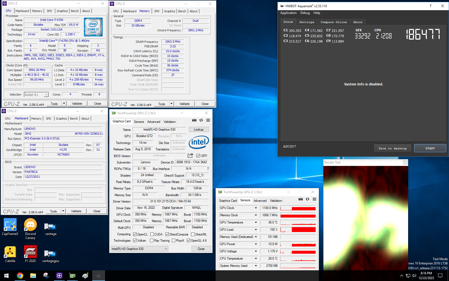449x281 pixels.
Task: Open Google Chrome from taskbar
Action: 20,276
